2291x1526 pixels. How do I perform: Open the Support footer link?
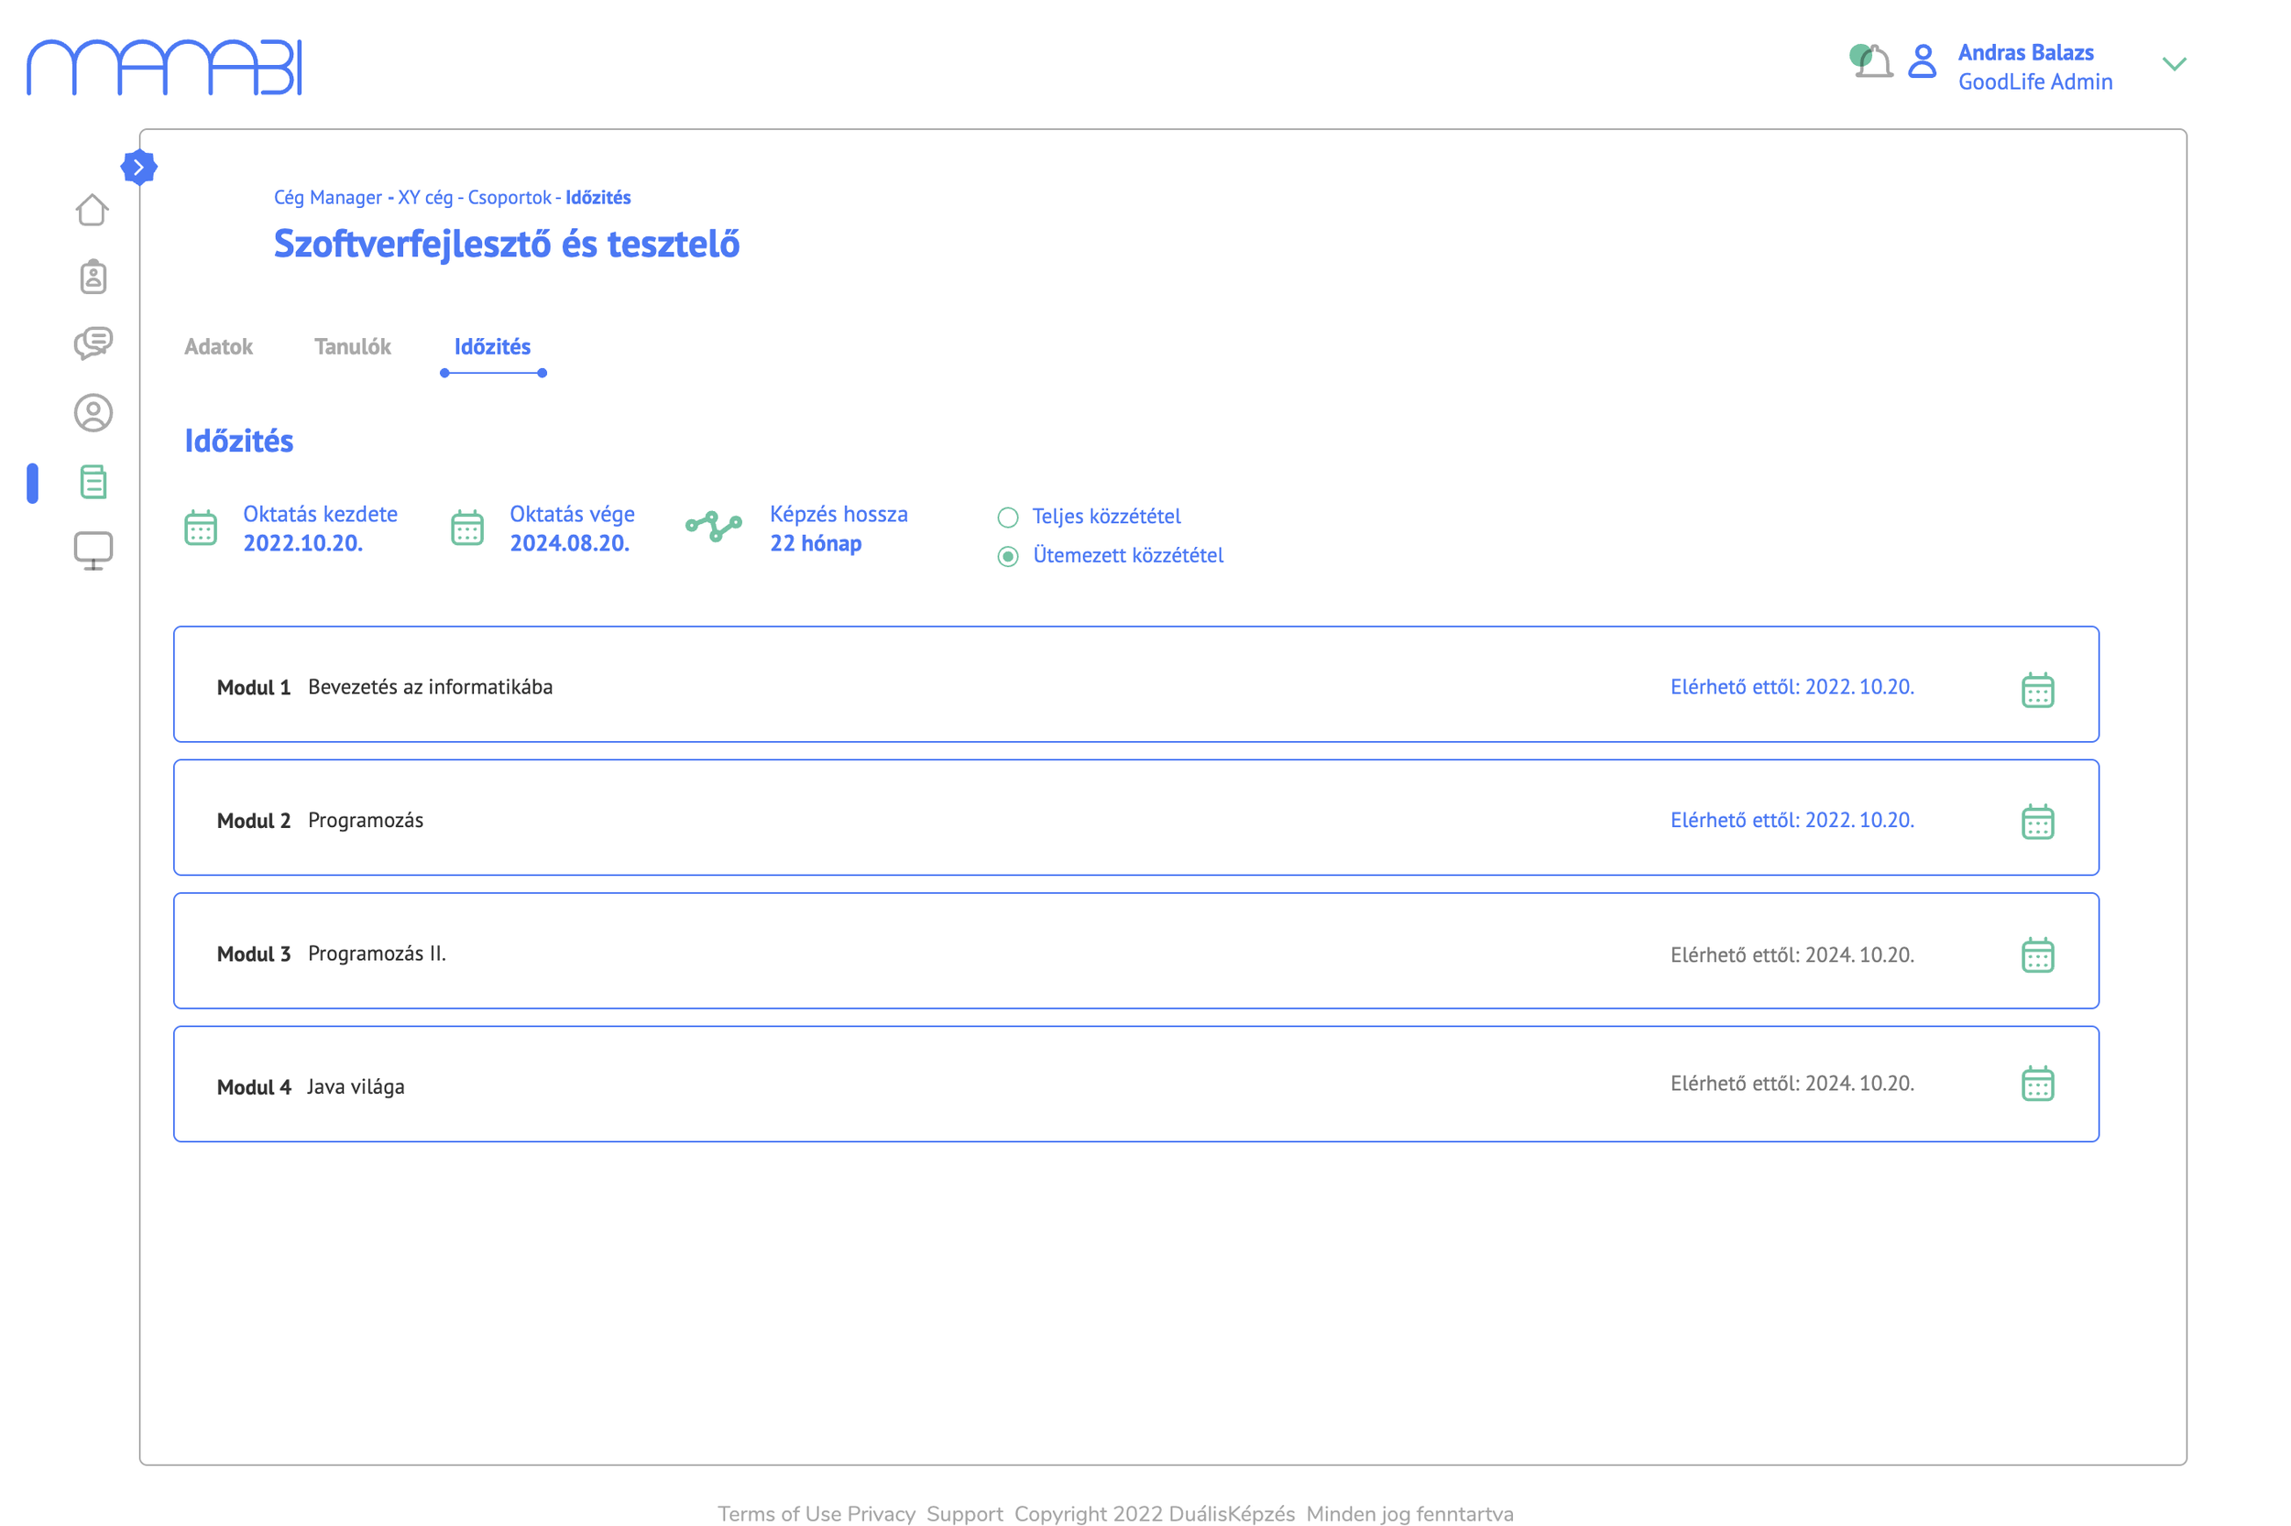(964, 1512)
